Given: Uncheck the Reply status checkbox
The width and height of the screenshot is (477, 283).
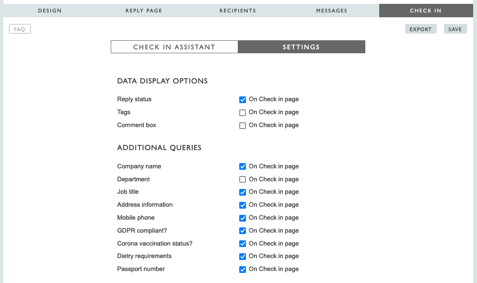Looking at the screenshot, I should (x=243, y=100).
